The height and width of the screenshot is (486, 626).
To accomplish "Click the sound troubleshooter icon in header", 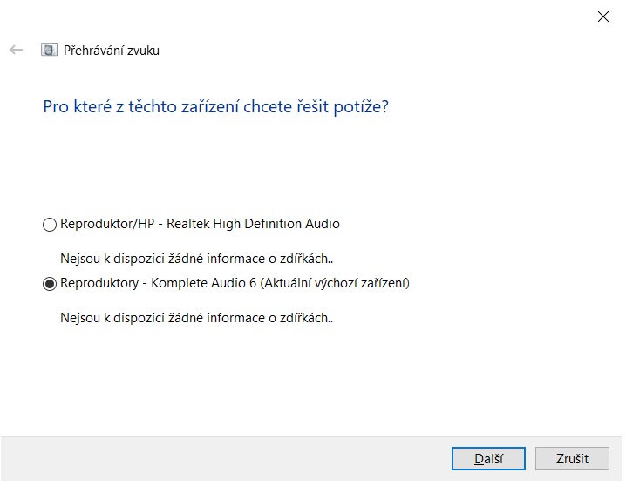I will 49,50.
